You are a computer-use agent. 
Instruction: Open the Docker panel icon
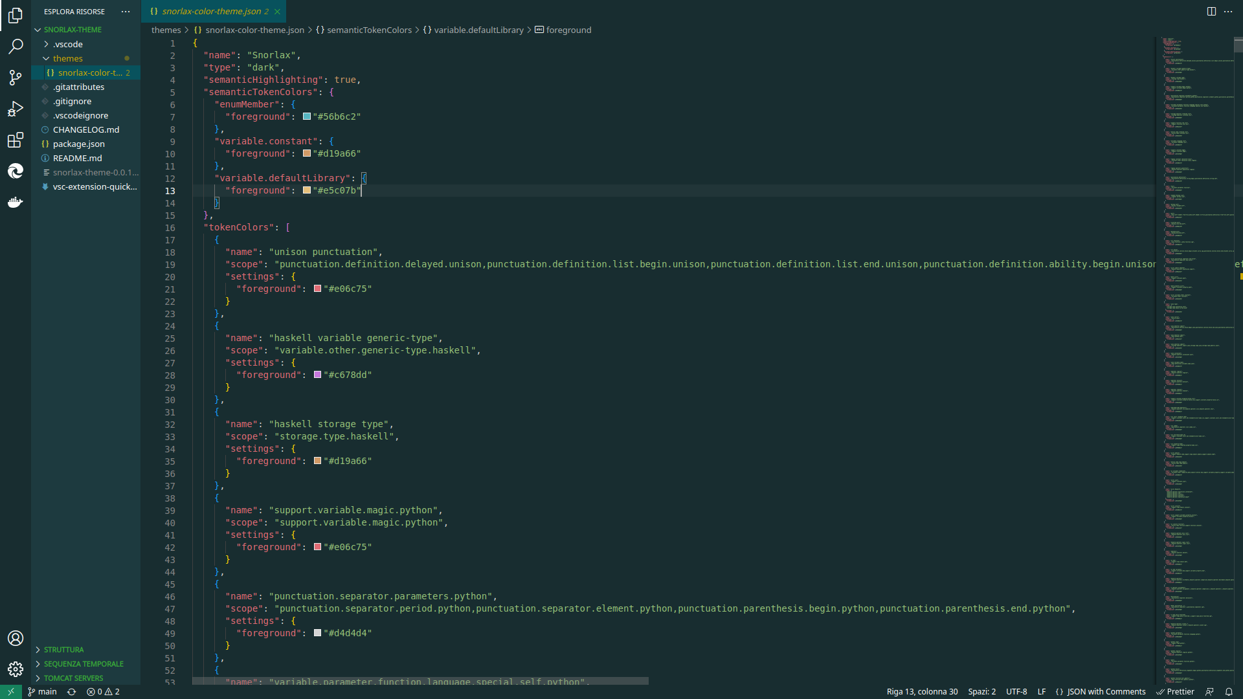click(16, 203)
